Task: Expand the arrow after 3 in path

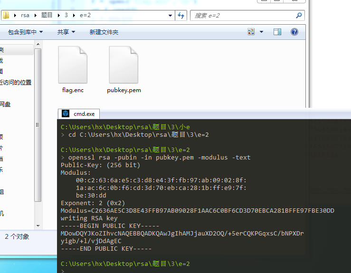Action: click(74, 16)
